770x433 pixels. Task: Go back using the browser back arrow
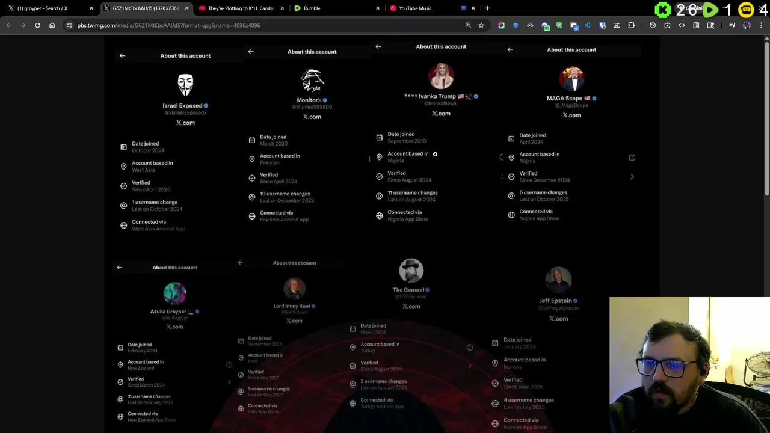8,25
